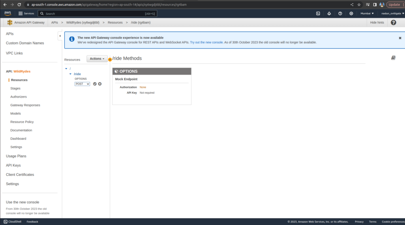The height and width of the screenshot is (225, 405).
Task: Open the Mumbai region dropdown
Action: pyautogui.click(x=367, y=13)
